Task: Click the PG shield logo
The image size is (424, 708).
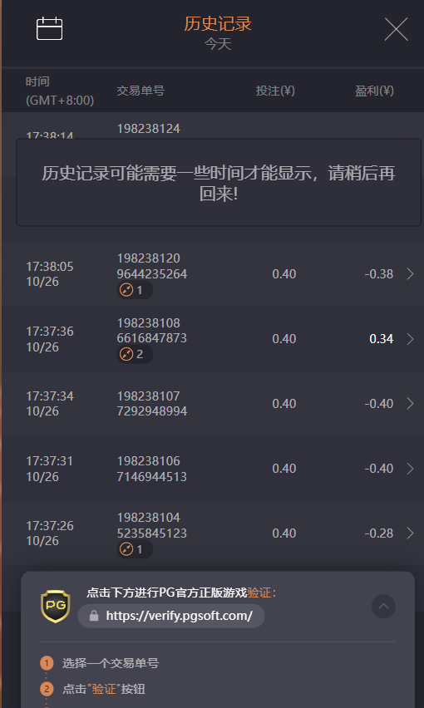Action: (56, 607)
